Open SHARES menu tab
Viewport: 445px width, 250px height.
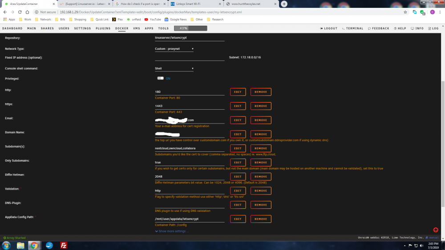47,28
